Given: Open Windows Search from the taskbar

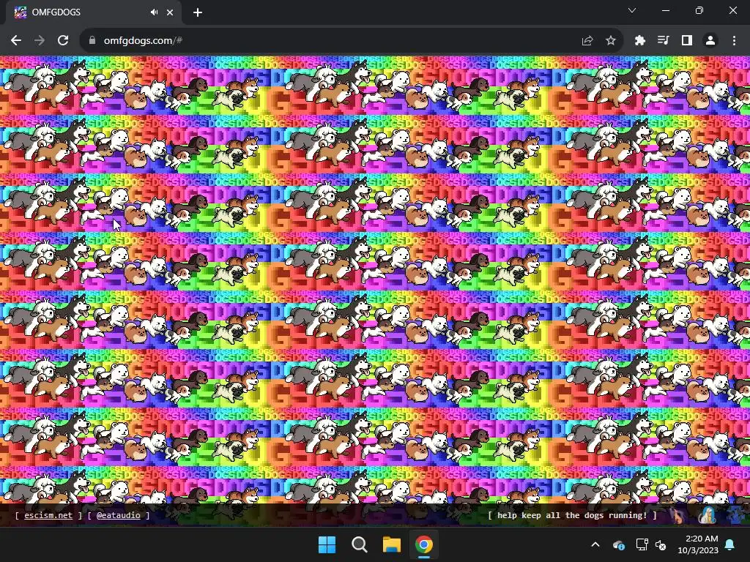Looking at the screenshot, I should point(359,544).
